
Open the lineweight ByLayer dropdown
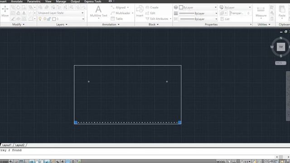pyautogui.click(x=216, y=13)
